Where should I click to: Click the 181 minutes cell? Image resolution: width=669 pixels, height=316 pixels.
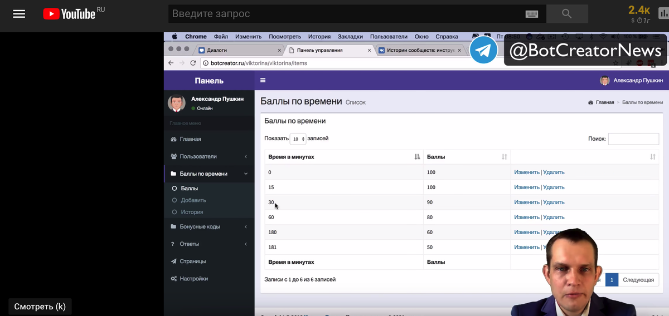pyautogui.click(x=344, y=247)
